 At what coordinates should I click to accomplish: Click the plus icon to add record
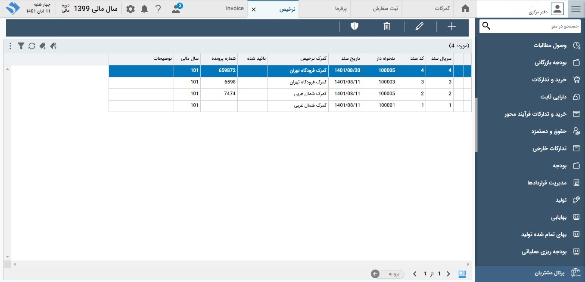pos(451,27)
